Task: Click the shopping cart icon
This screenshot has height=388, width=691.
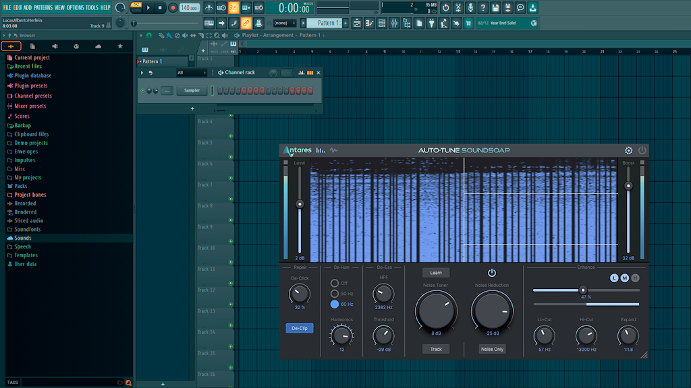Action: coord(468,23)
